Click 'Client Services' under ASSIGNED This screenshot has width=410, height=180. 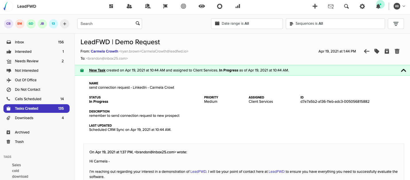tap(261, 102)
